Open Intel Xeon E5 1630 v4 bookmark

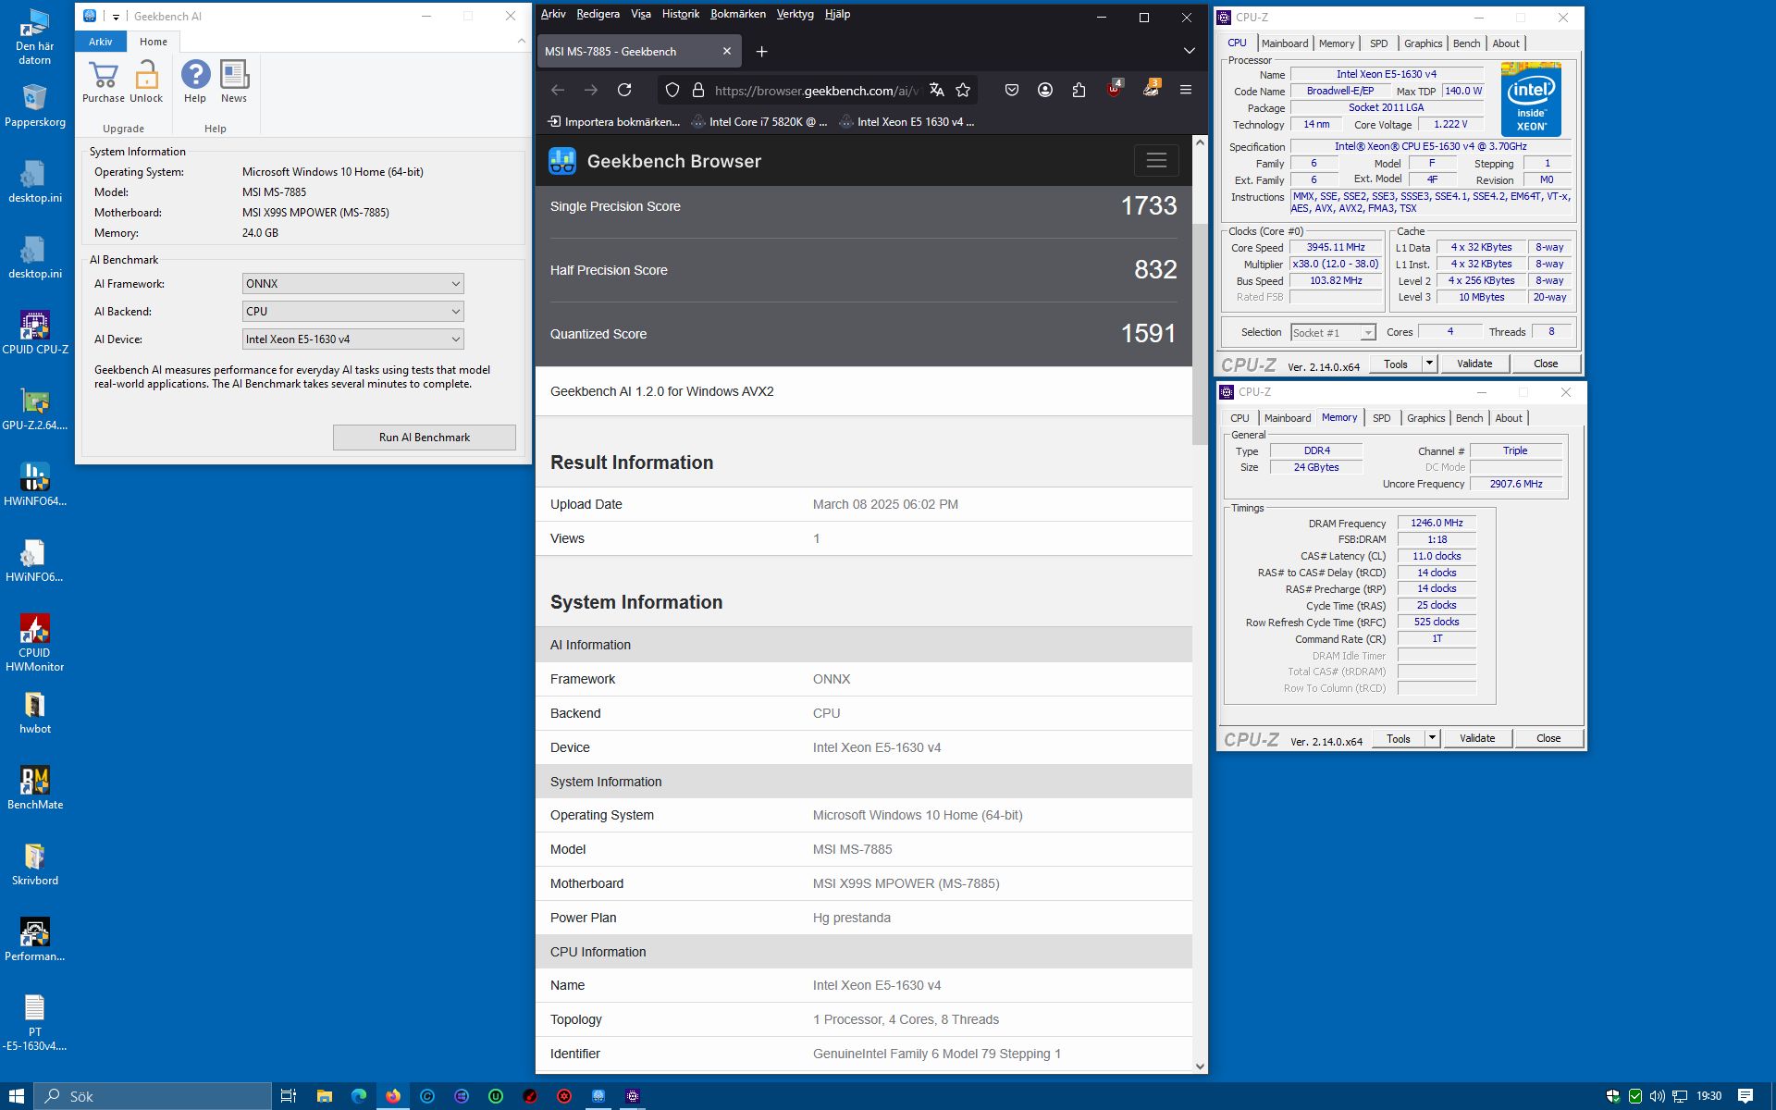907,122
